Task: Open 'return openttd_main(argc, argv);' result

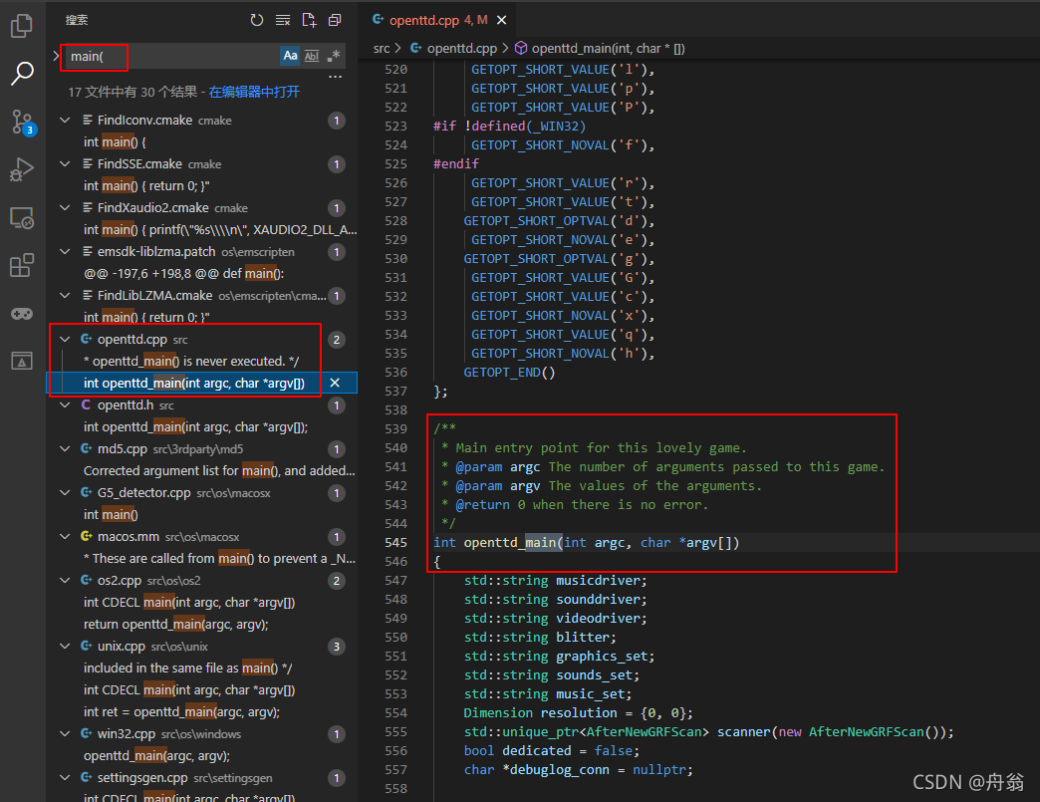Action: point(175,625)
